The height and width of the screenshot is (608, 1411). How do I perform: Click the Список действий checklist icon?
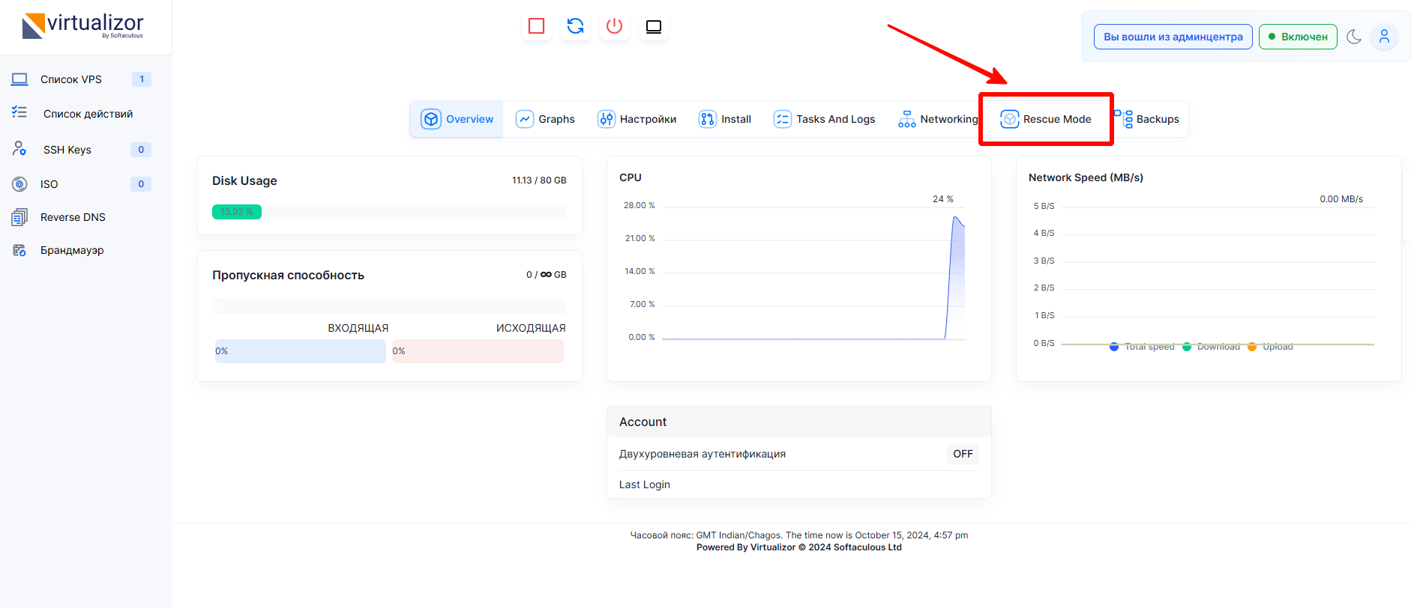(x=19, y=112)
